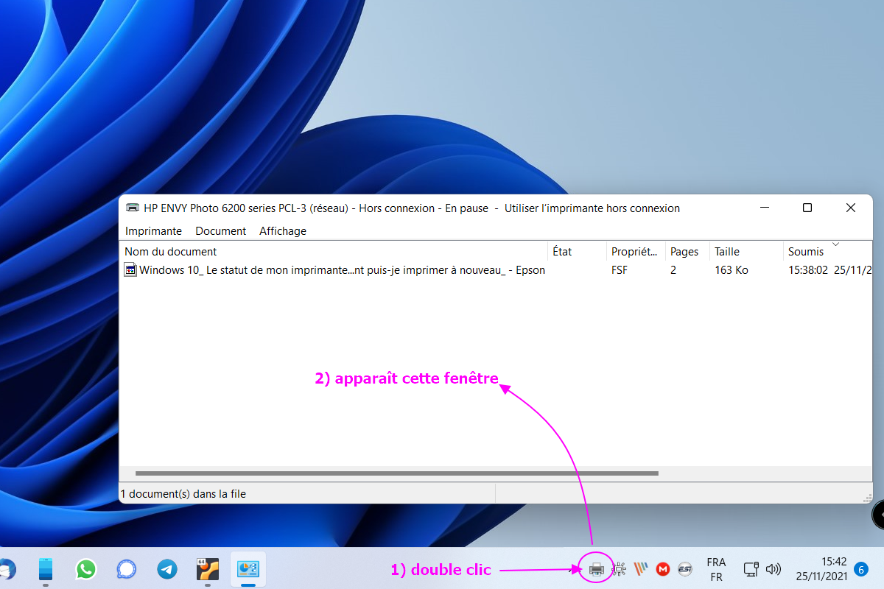The height and width of the screenshot is (589, 884).
Task: Open WhatsApp from the taskbar
Action: coord(86,569)
